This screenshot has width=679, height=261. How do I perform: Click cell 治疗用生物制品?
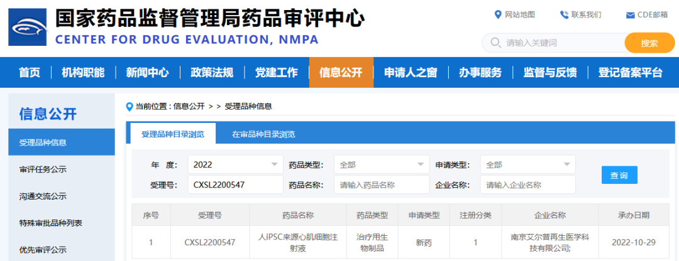(x=372, y=242)
